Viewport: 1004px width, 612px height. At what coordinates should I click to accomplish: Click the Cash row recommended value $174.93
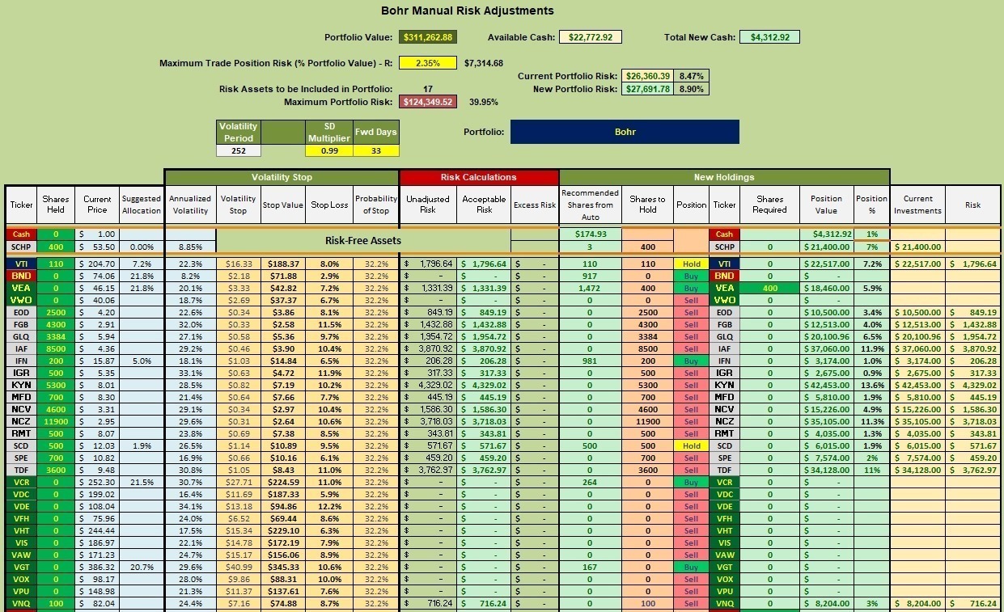[x=590, y=234]
